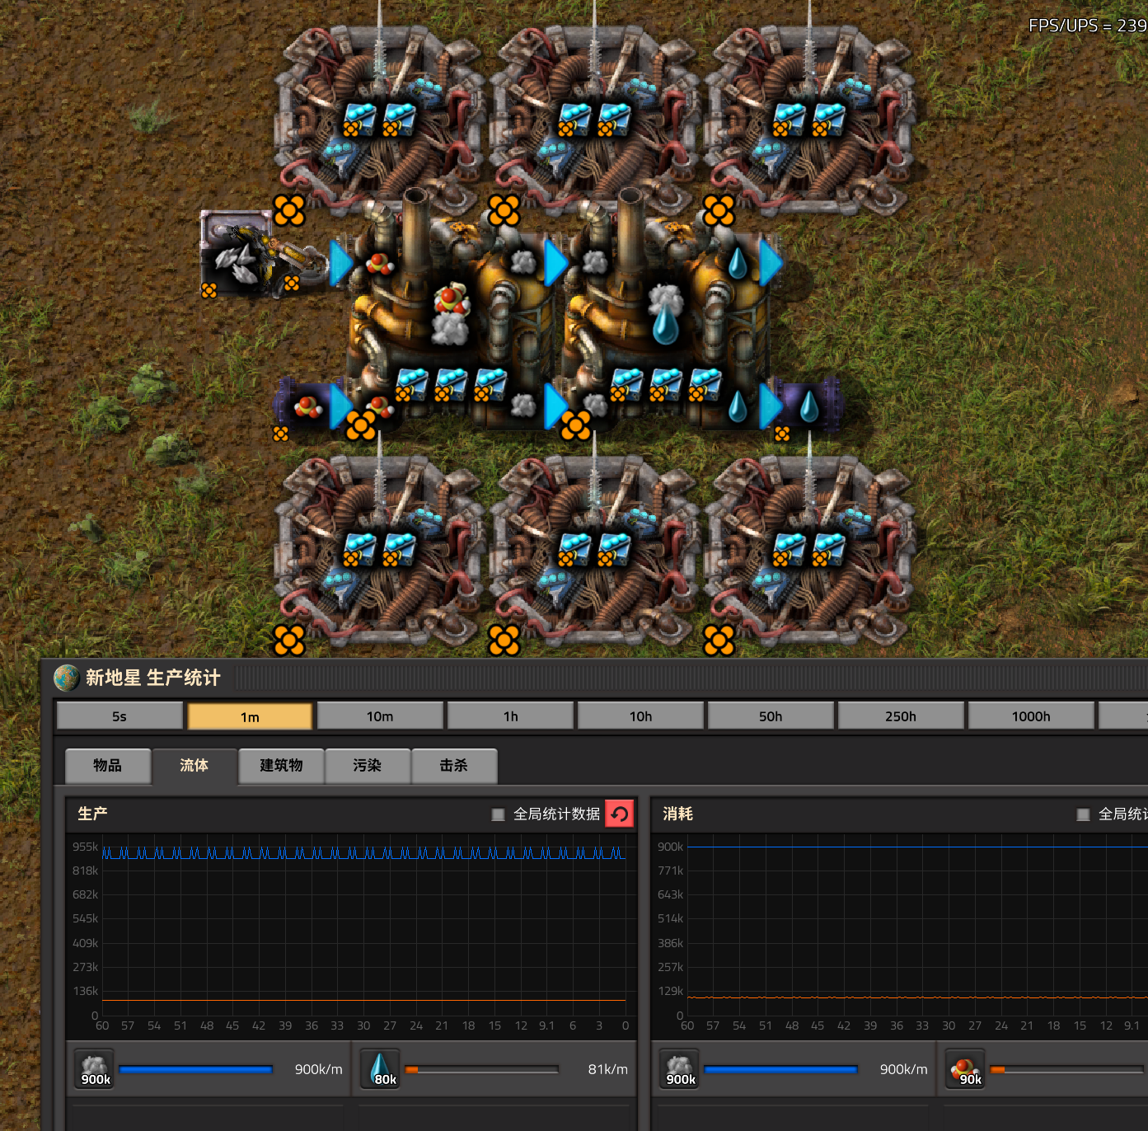Screen dimensions: 1148x1131
Task: Click the infinity pipe with red fluid
Action: [307, 406]
